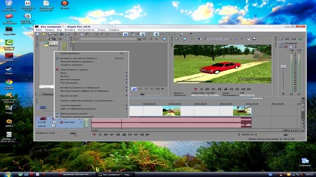Choose Удалить дорожку in context menu

(x=91, y=65)
